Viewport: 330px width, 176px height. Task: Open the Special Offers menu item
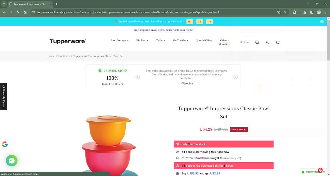pyautogui.click(x=204, y=40)
